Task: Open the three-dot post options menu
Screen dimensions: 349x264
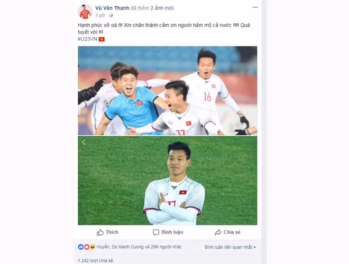Action: point(255,7)
